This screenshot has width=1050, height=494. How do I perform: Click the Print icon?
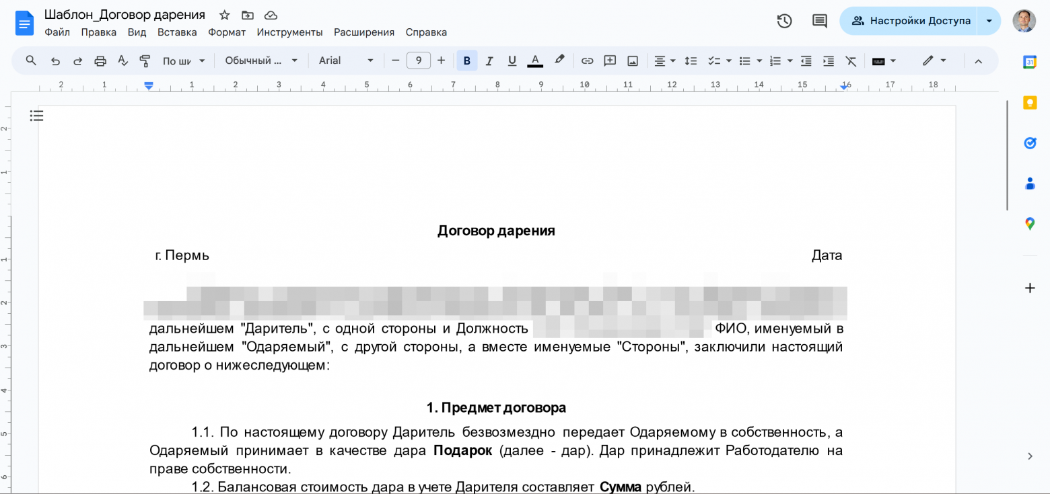click(x=100, y=60)
